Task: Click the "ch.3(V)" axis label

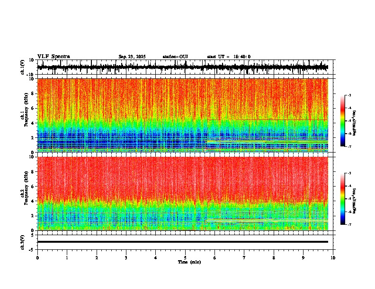Action: 23,242
